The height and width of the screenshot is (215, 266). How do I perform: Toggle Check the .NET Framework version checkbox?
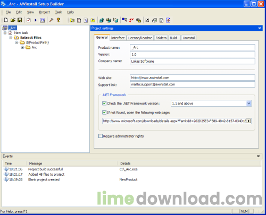pos(104,104)
